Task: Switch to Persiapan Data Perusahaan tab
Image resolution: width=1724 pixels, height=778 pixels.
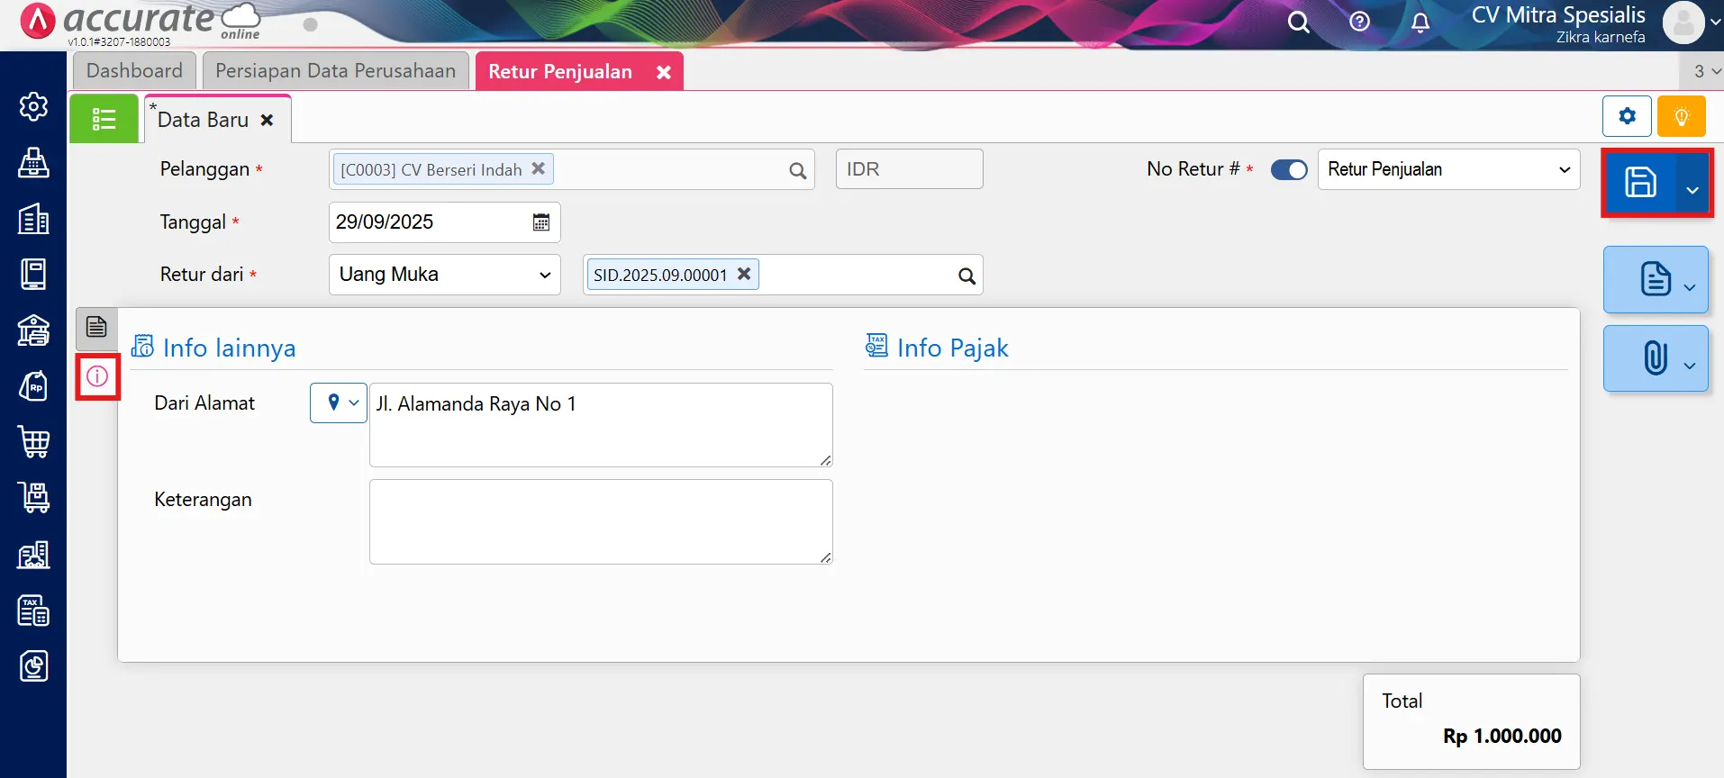Action: (x=335, y=71)
